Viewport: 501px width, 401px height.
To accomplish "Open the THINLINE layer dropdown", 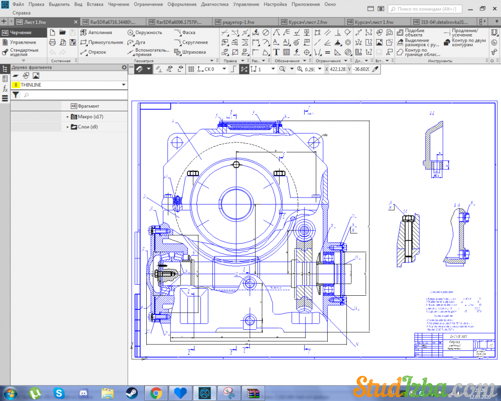I will (x=124, y=85).
